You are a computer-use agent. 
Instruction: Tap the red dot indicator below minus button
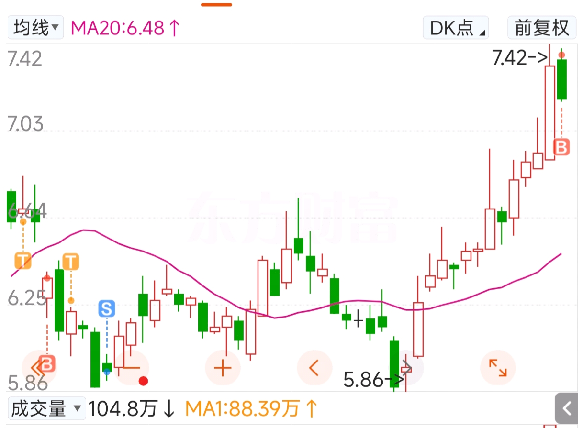click(143, 381)
